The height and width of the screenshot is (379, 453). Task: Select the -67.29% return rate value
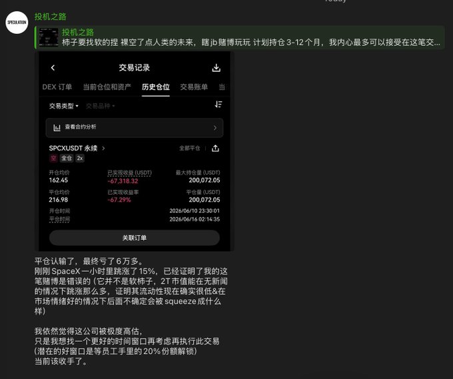pyautogui.click(x=119, y=200)
